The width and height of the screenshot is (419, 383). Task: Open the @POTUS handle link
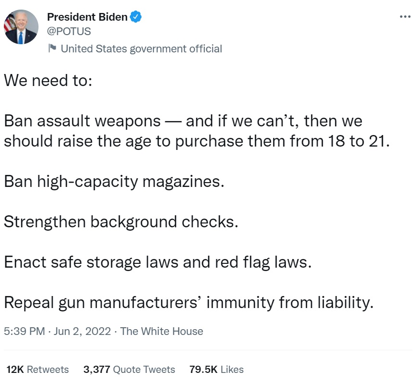[x=69, y=32]
